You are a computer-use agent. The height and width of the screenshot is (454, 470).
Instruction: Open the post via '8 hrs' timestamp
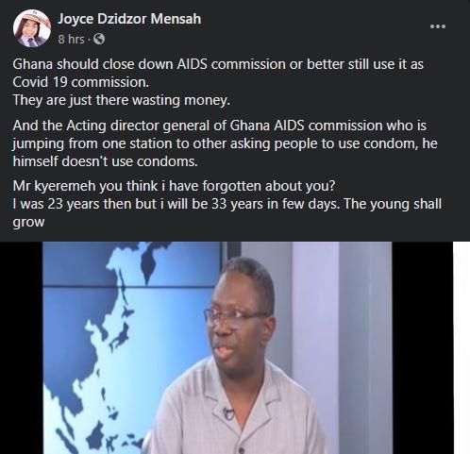[71, 40]
